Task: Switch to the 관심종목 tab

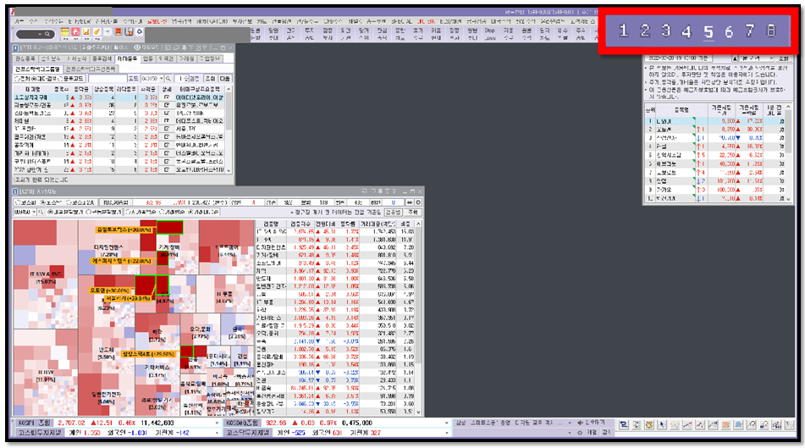Action: click(x=25, y=59)
